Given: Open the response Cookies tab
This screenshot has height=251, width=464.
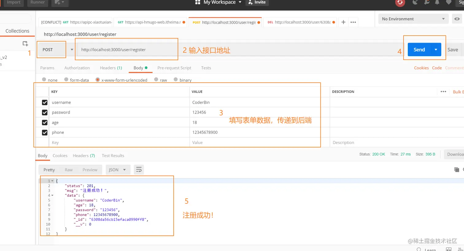Looking at the screenshot, I should click(60, 156).
